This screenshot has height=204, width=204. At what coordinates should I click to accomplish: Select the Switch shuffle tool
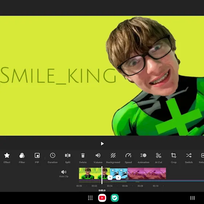(189, 158)
